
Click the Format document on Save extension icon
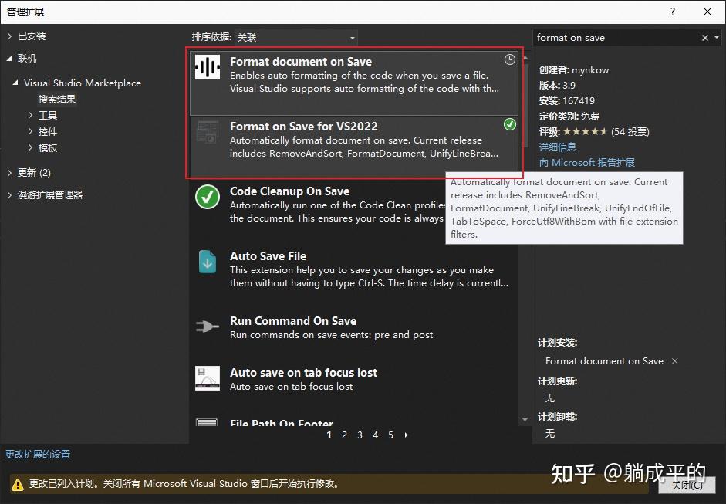click(x=207, y=68)
